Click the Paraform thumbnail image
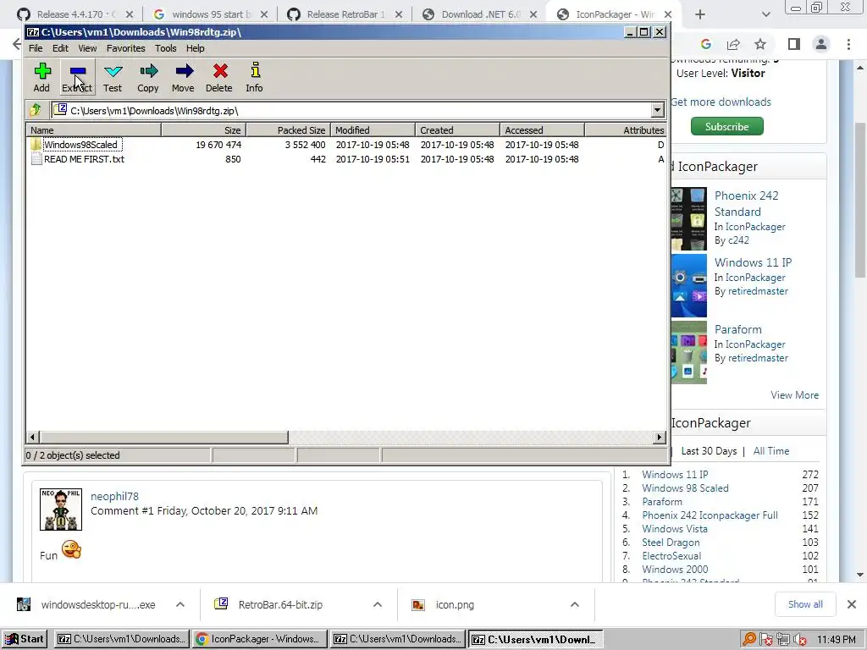Screen dimensions: 867x650 (689, 353)
